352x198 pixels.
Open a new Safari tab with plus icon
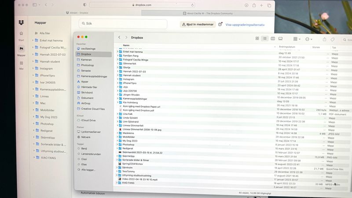261,5
